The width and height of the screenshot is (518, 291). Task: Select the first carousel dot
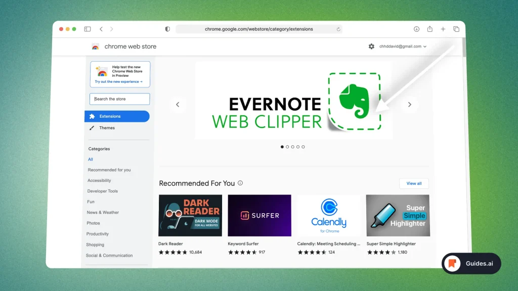point(282,147)
